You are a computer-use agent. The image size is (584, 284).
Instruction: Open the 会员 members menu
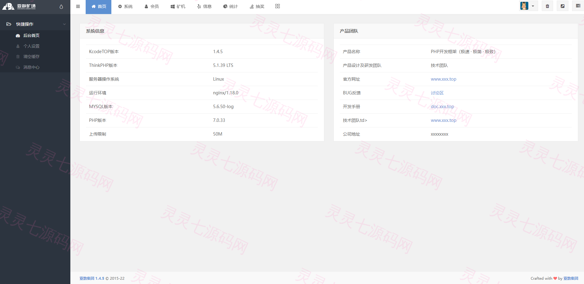pyautogui.click(x=151, y=7)
